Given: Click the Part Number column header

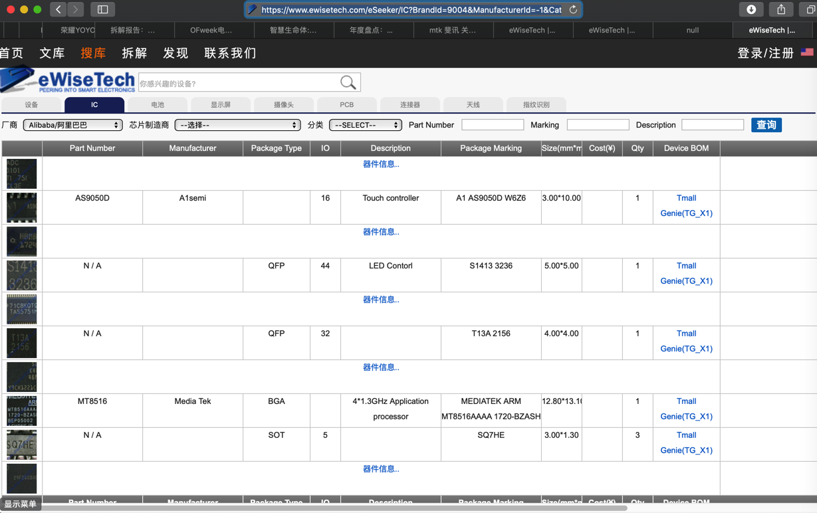Looking at the screenshot, I should click(x=92, y=148).
